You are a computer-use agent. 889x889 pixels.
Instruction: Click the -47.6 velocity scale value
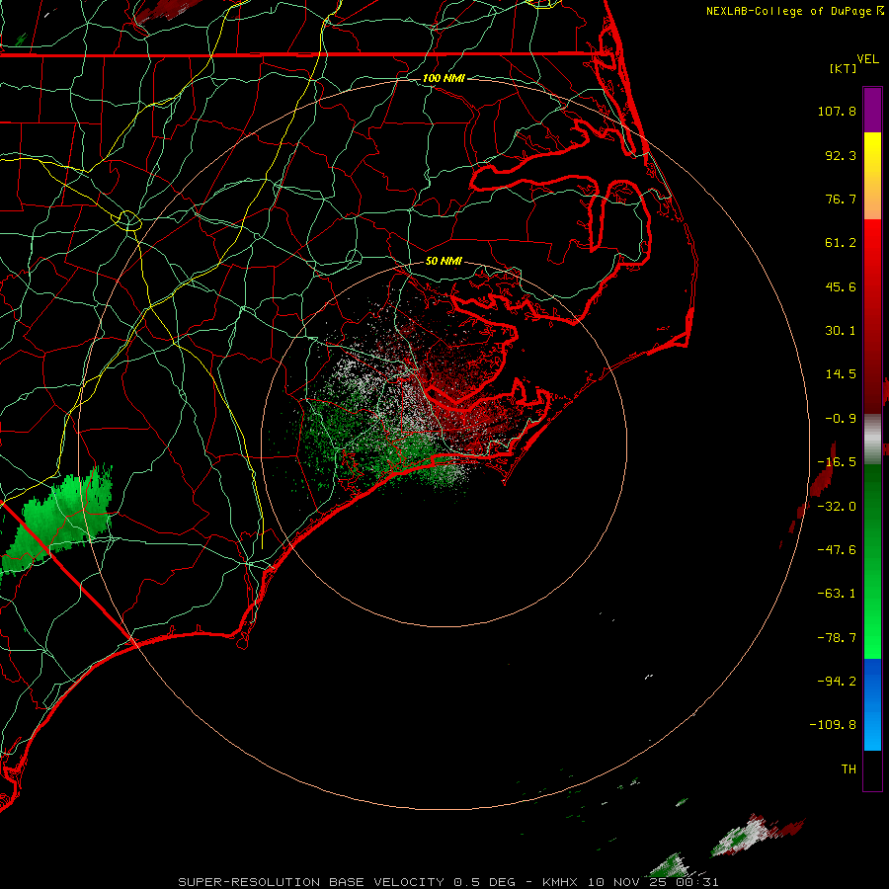[837, 550]
